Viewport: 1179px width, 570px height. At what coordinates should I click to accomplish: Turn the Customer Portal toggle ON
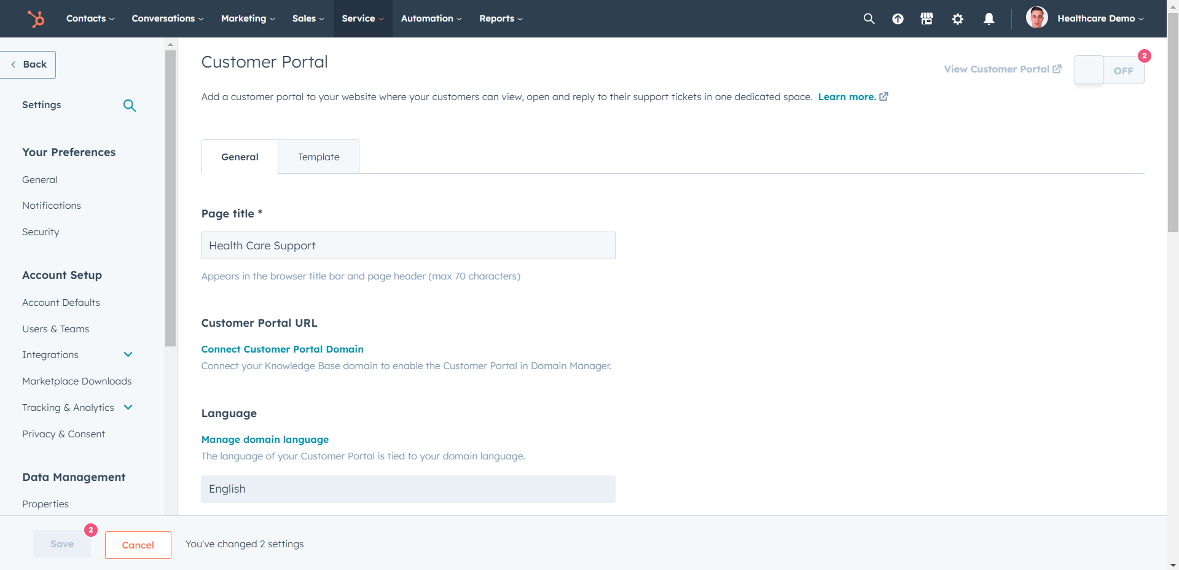point(1110,70)
